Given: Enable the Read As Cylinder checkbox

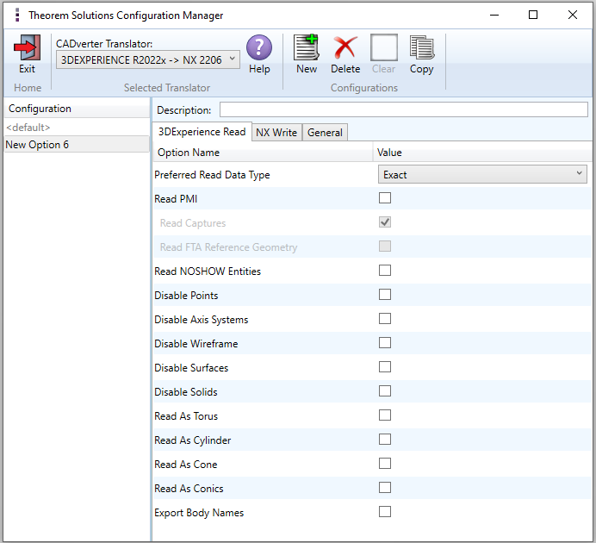Looking at the screenshot, I should point(385,440).
